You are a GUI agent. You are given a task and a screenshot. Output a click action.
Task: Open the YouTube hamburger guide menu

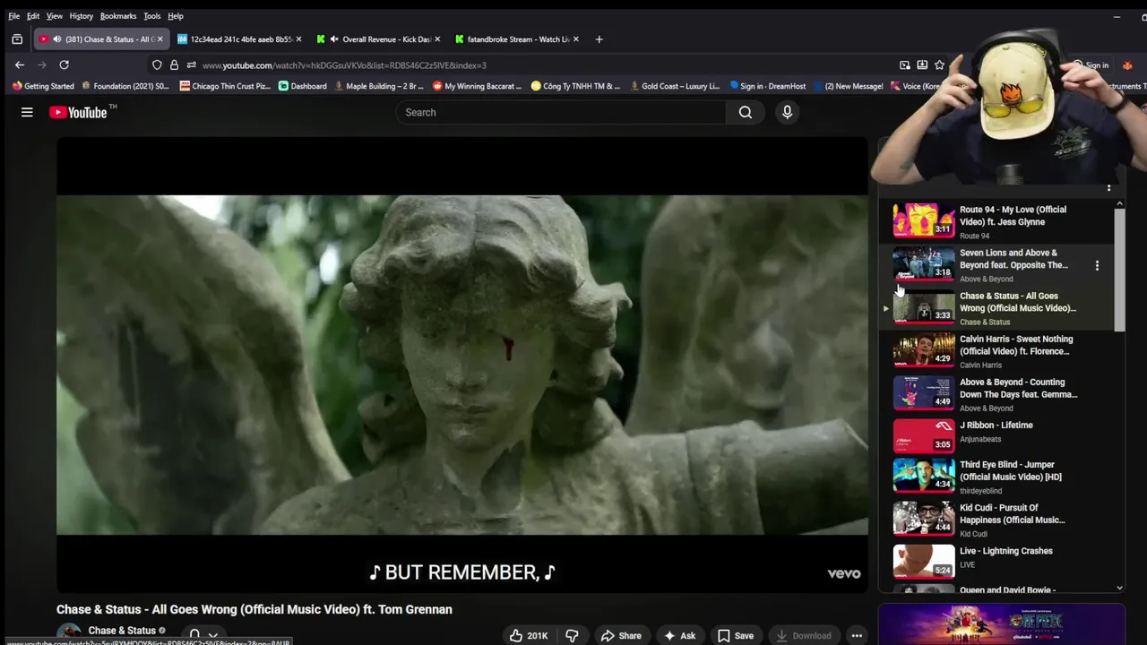[27, 112]
